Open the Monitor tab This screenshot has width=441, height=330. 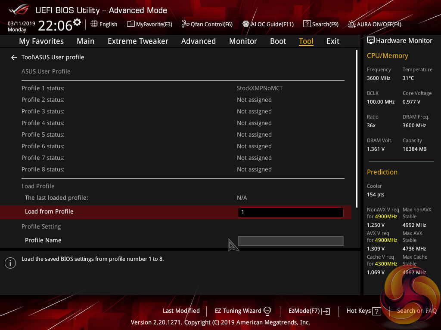click(243, 41)
